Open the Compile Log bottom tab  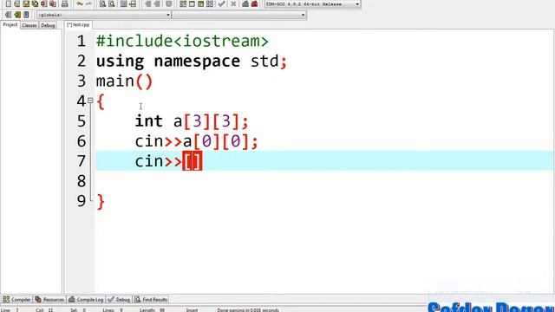(x=86, y=299)
